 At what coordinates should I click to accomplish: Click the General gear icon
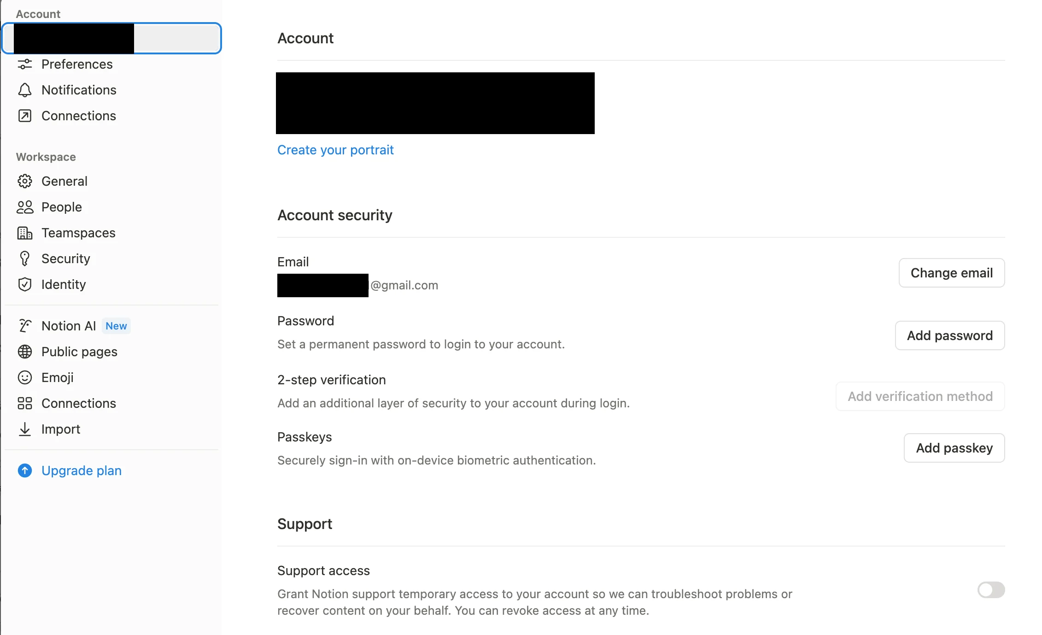click(25, 181)
